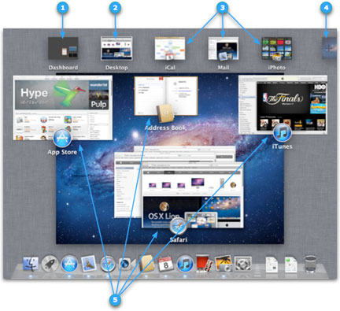
Task: Click the App Store icon in Dock
Action: [x=69, y=264]
